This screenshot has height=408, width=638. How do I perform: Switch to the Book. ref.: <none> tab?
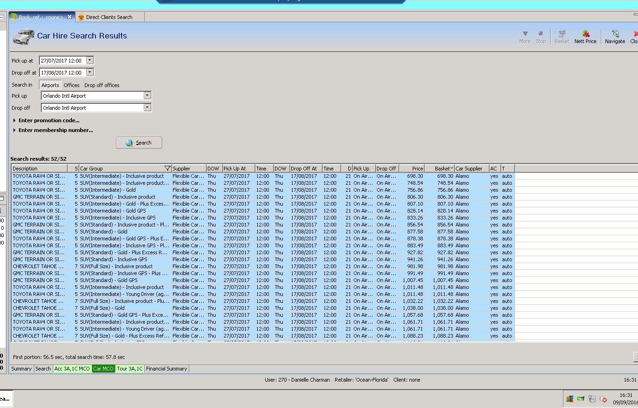42,17
